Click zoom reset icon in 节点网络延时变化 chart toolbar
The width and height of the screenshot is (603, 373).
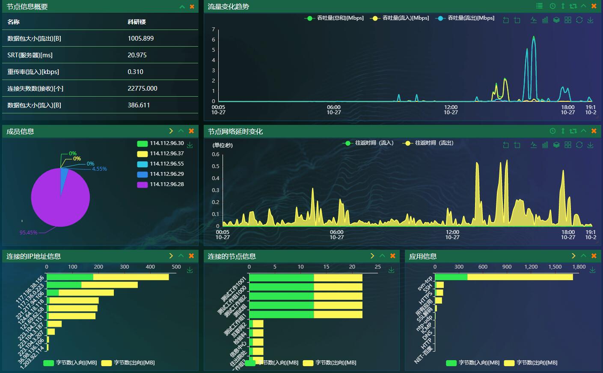tap(506, 145)
